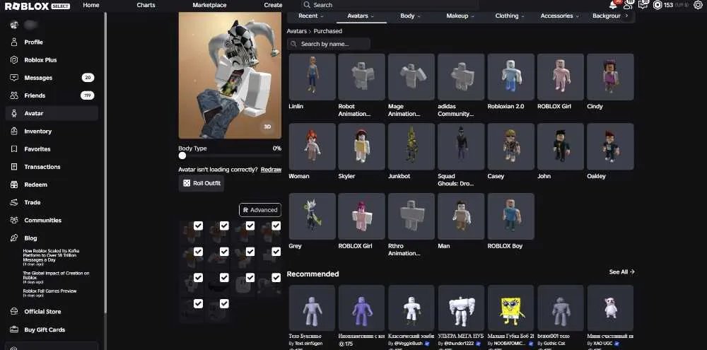Click the Search by name field
This screenshot has width=707, height=350.
(328, 44)
